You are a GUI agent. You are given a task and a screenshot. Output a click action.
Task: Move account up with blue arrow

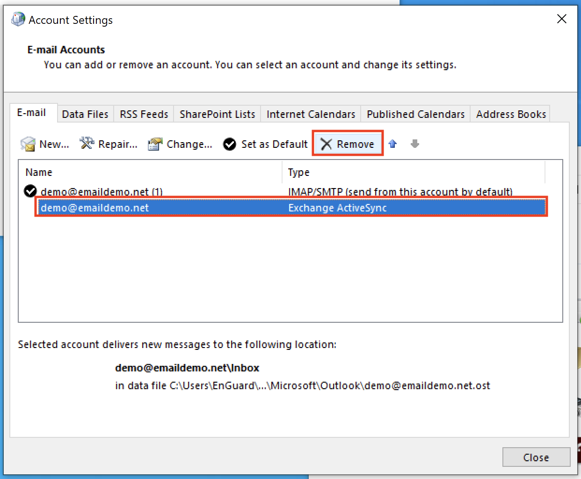[x=392, y=144]
